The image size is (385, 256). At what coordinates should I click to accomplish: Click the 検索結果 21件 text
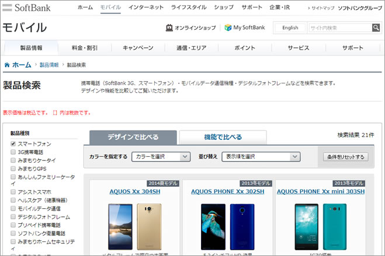pos(356,135)
